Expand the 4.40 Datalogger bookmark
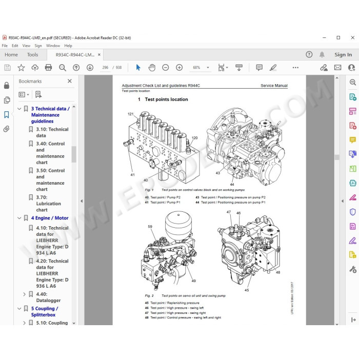 coord(24,294)
